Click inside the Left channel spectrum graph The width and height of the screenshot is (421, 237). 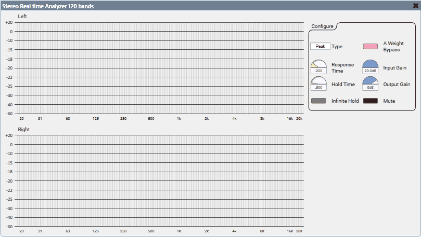160,67
